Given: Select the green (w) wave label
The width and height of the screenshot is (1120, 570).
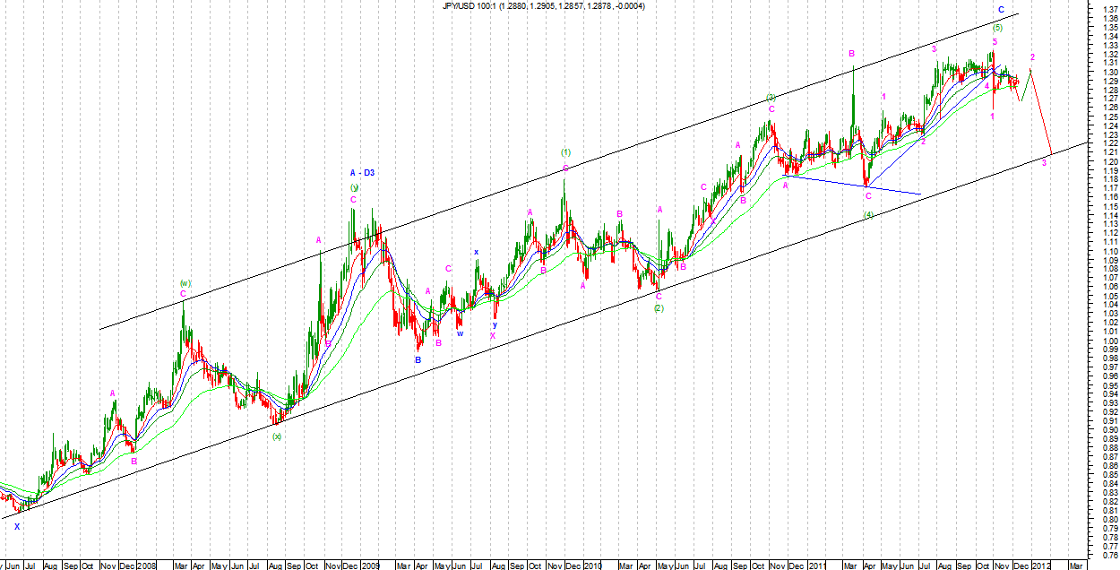Looking at the screenshot, I should click(x=185, y=283).
